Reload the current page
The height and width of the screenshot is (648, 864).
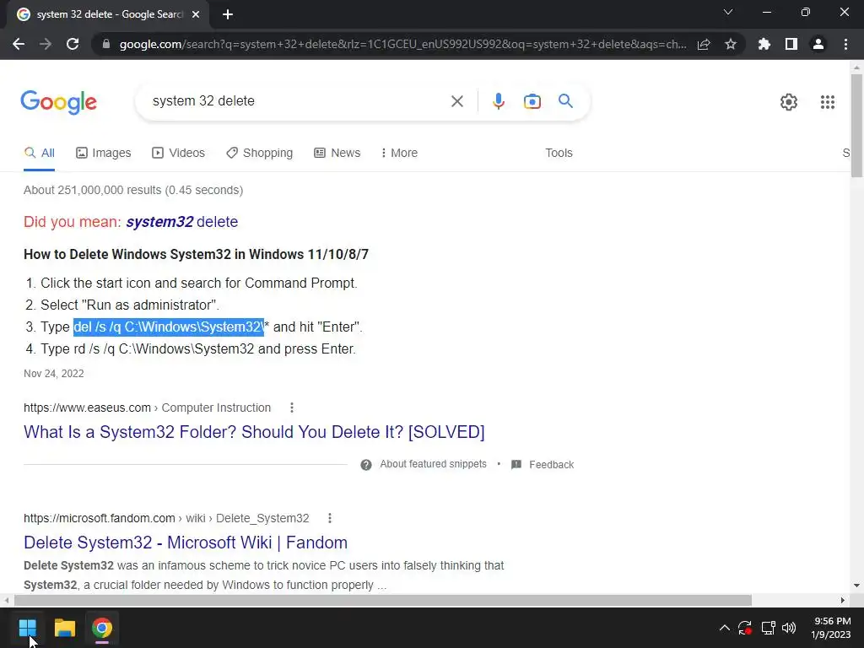pos(73,44)
